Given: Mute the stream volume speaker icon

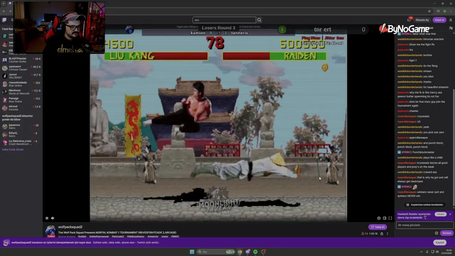Looking at the screenshot, I should coord(53,218).
